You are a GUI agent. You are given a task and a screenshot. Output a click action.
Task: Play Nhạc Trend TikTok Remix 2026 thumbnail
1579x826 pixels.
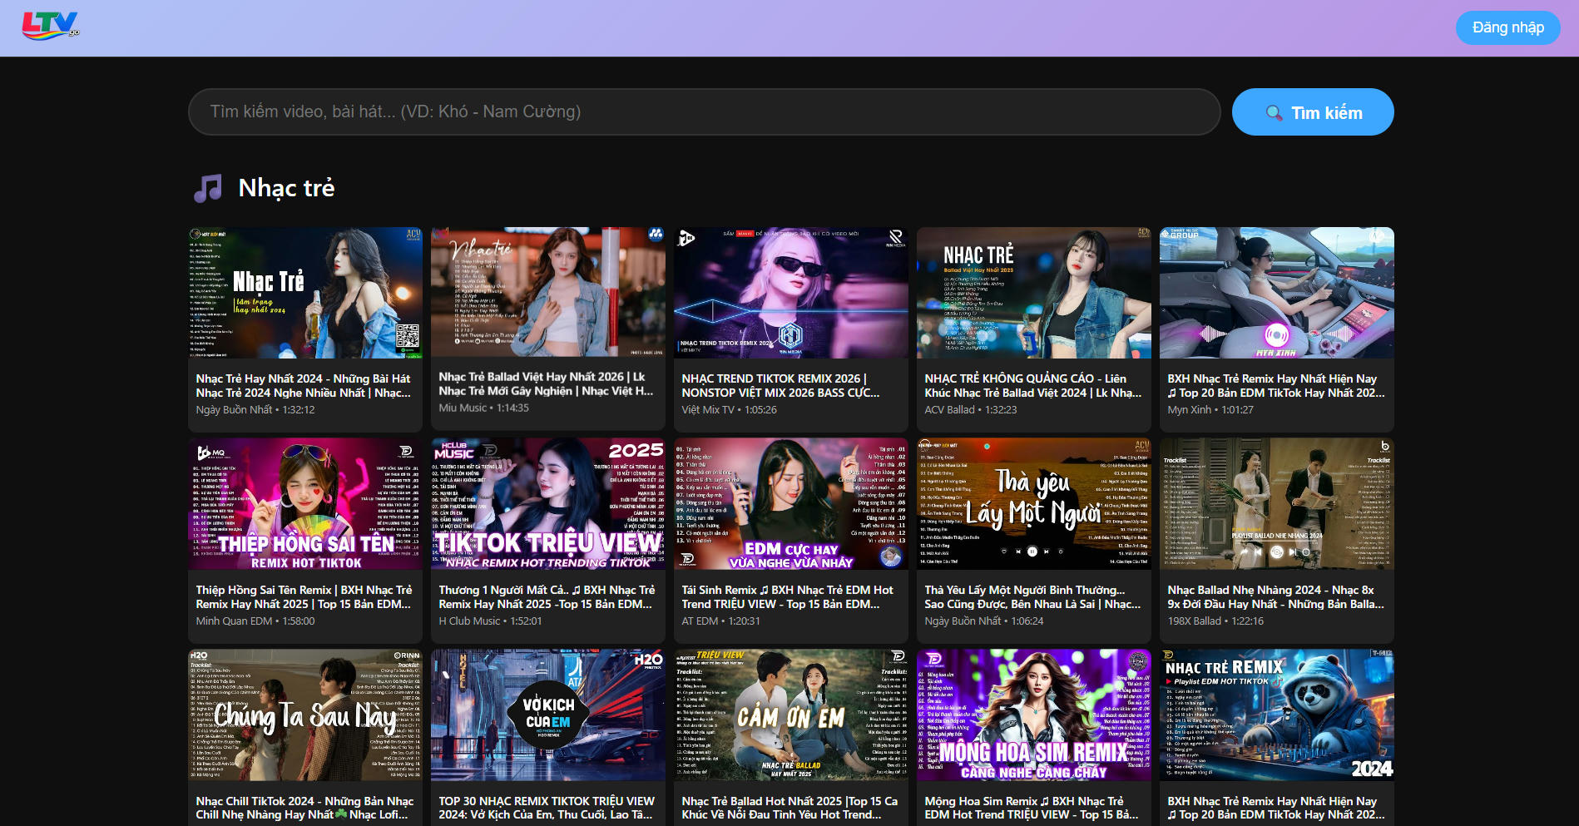pyautogui.click(x=790, y=293)
